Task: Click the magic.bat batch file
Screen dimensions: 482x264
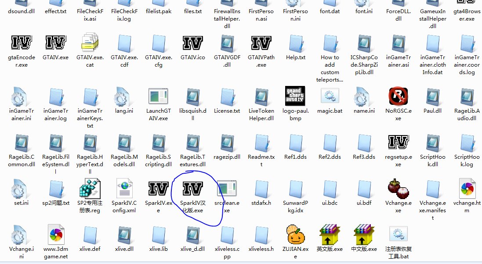Action: click(330, 96)
